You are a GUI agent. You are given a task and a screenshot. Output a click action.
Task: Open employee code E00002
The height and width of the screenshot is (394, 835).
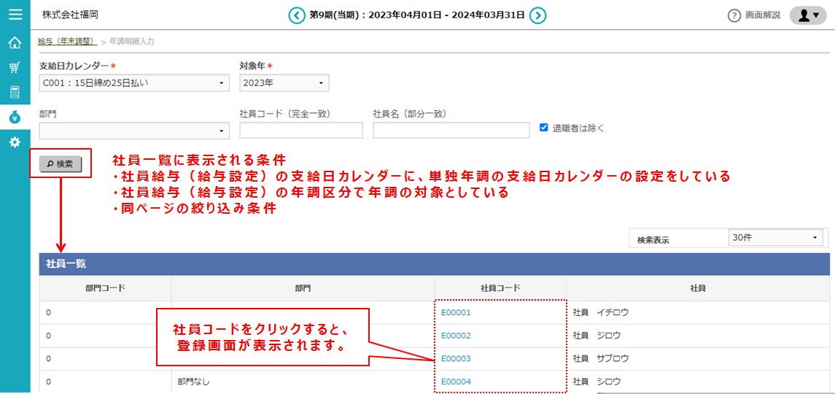[456, 336]
